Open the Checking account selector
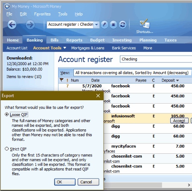 [x=156, y=59]
